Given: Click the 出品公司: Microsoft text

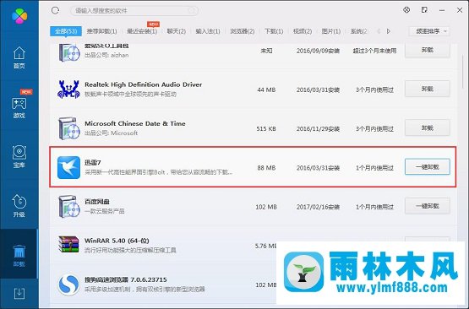Looking at the screenshot, I should 111,133.
